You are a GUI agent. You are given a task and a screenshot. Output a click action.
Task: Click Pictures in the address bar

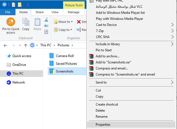coord(63,45)
